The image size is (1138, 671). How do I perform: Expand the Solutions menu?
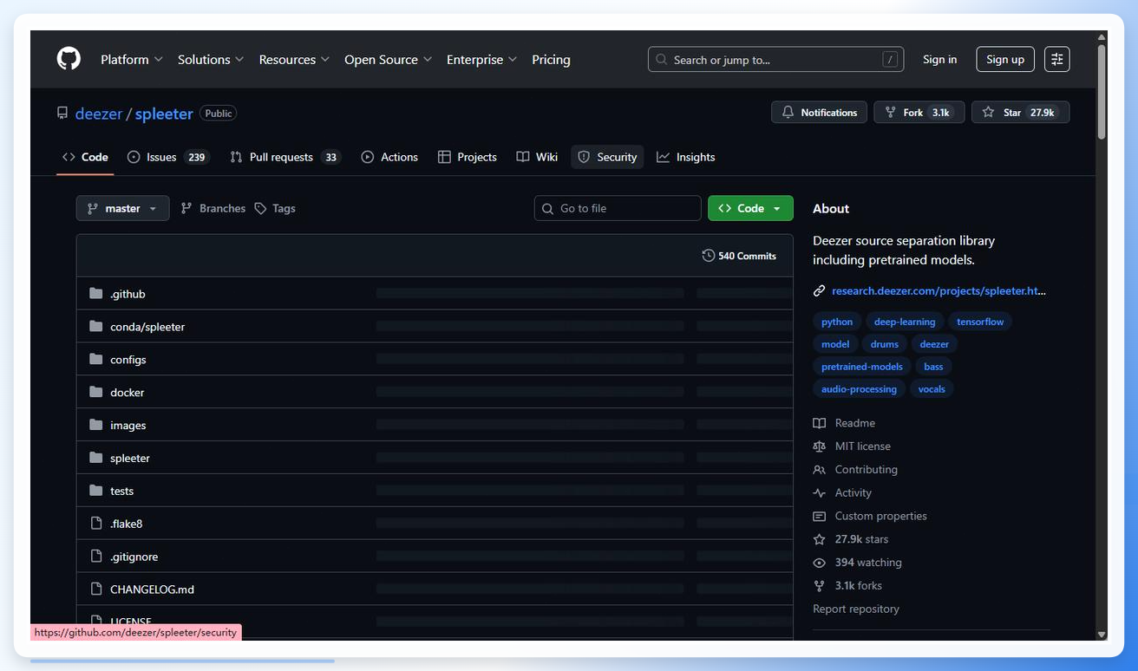pyautogui.click(x=211, y=60)
